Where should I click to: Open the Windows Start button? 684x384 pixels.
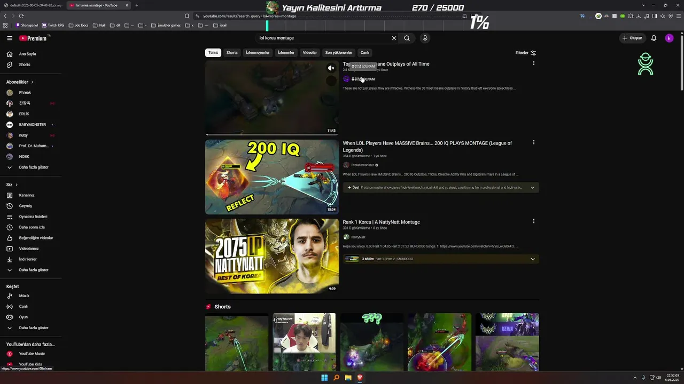324,378
